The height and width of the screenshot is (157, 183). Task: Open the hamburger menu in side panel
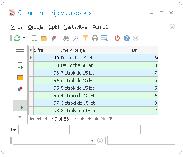point(20,51)
